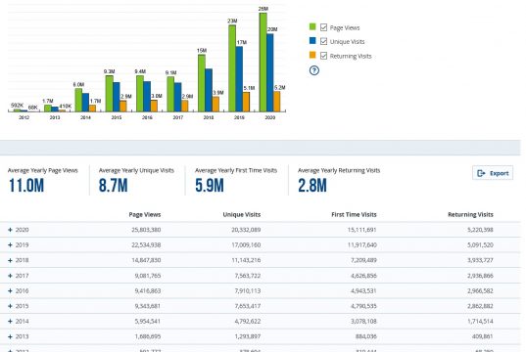Click the Average Yearly Returning Visits label
This screenshot has width=526, height=352.
(x=339, y=170)
